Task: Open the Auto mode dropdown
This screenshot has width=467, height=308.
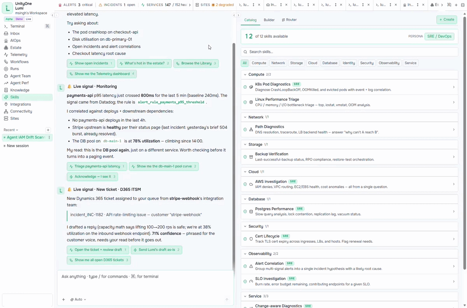Action: coord(78,299)
